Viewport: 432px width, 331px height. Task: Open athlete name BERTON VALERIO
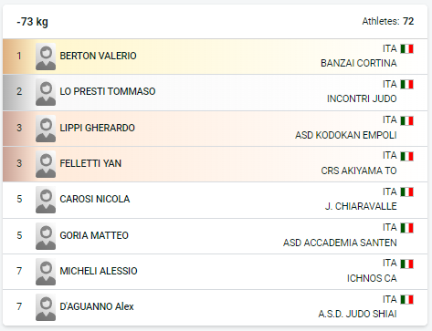tap(98, 56)
